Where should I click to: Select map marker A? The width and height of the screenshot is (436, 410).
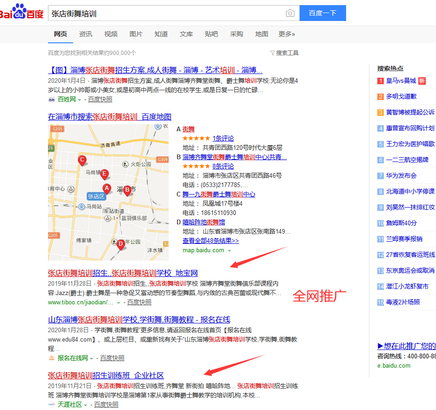pyautogui.click(x=107, y=189)
